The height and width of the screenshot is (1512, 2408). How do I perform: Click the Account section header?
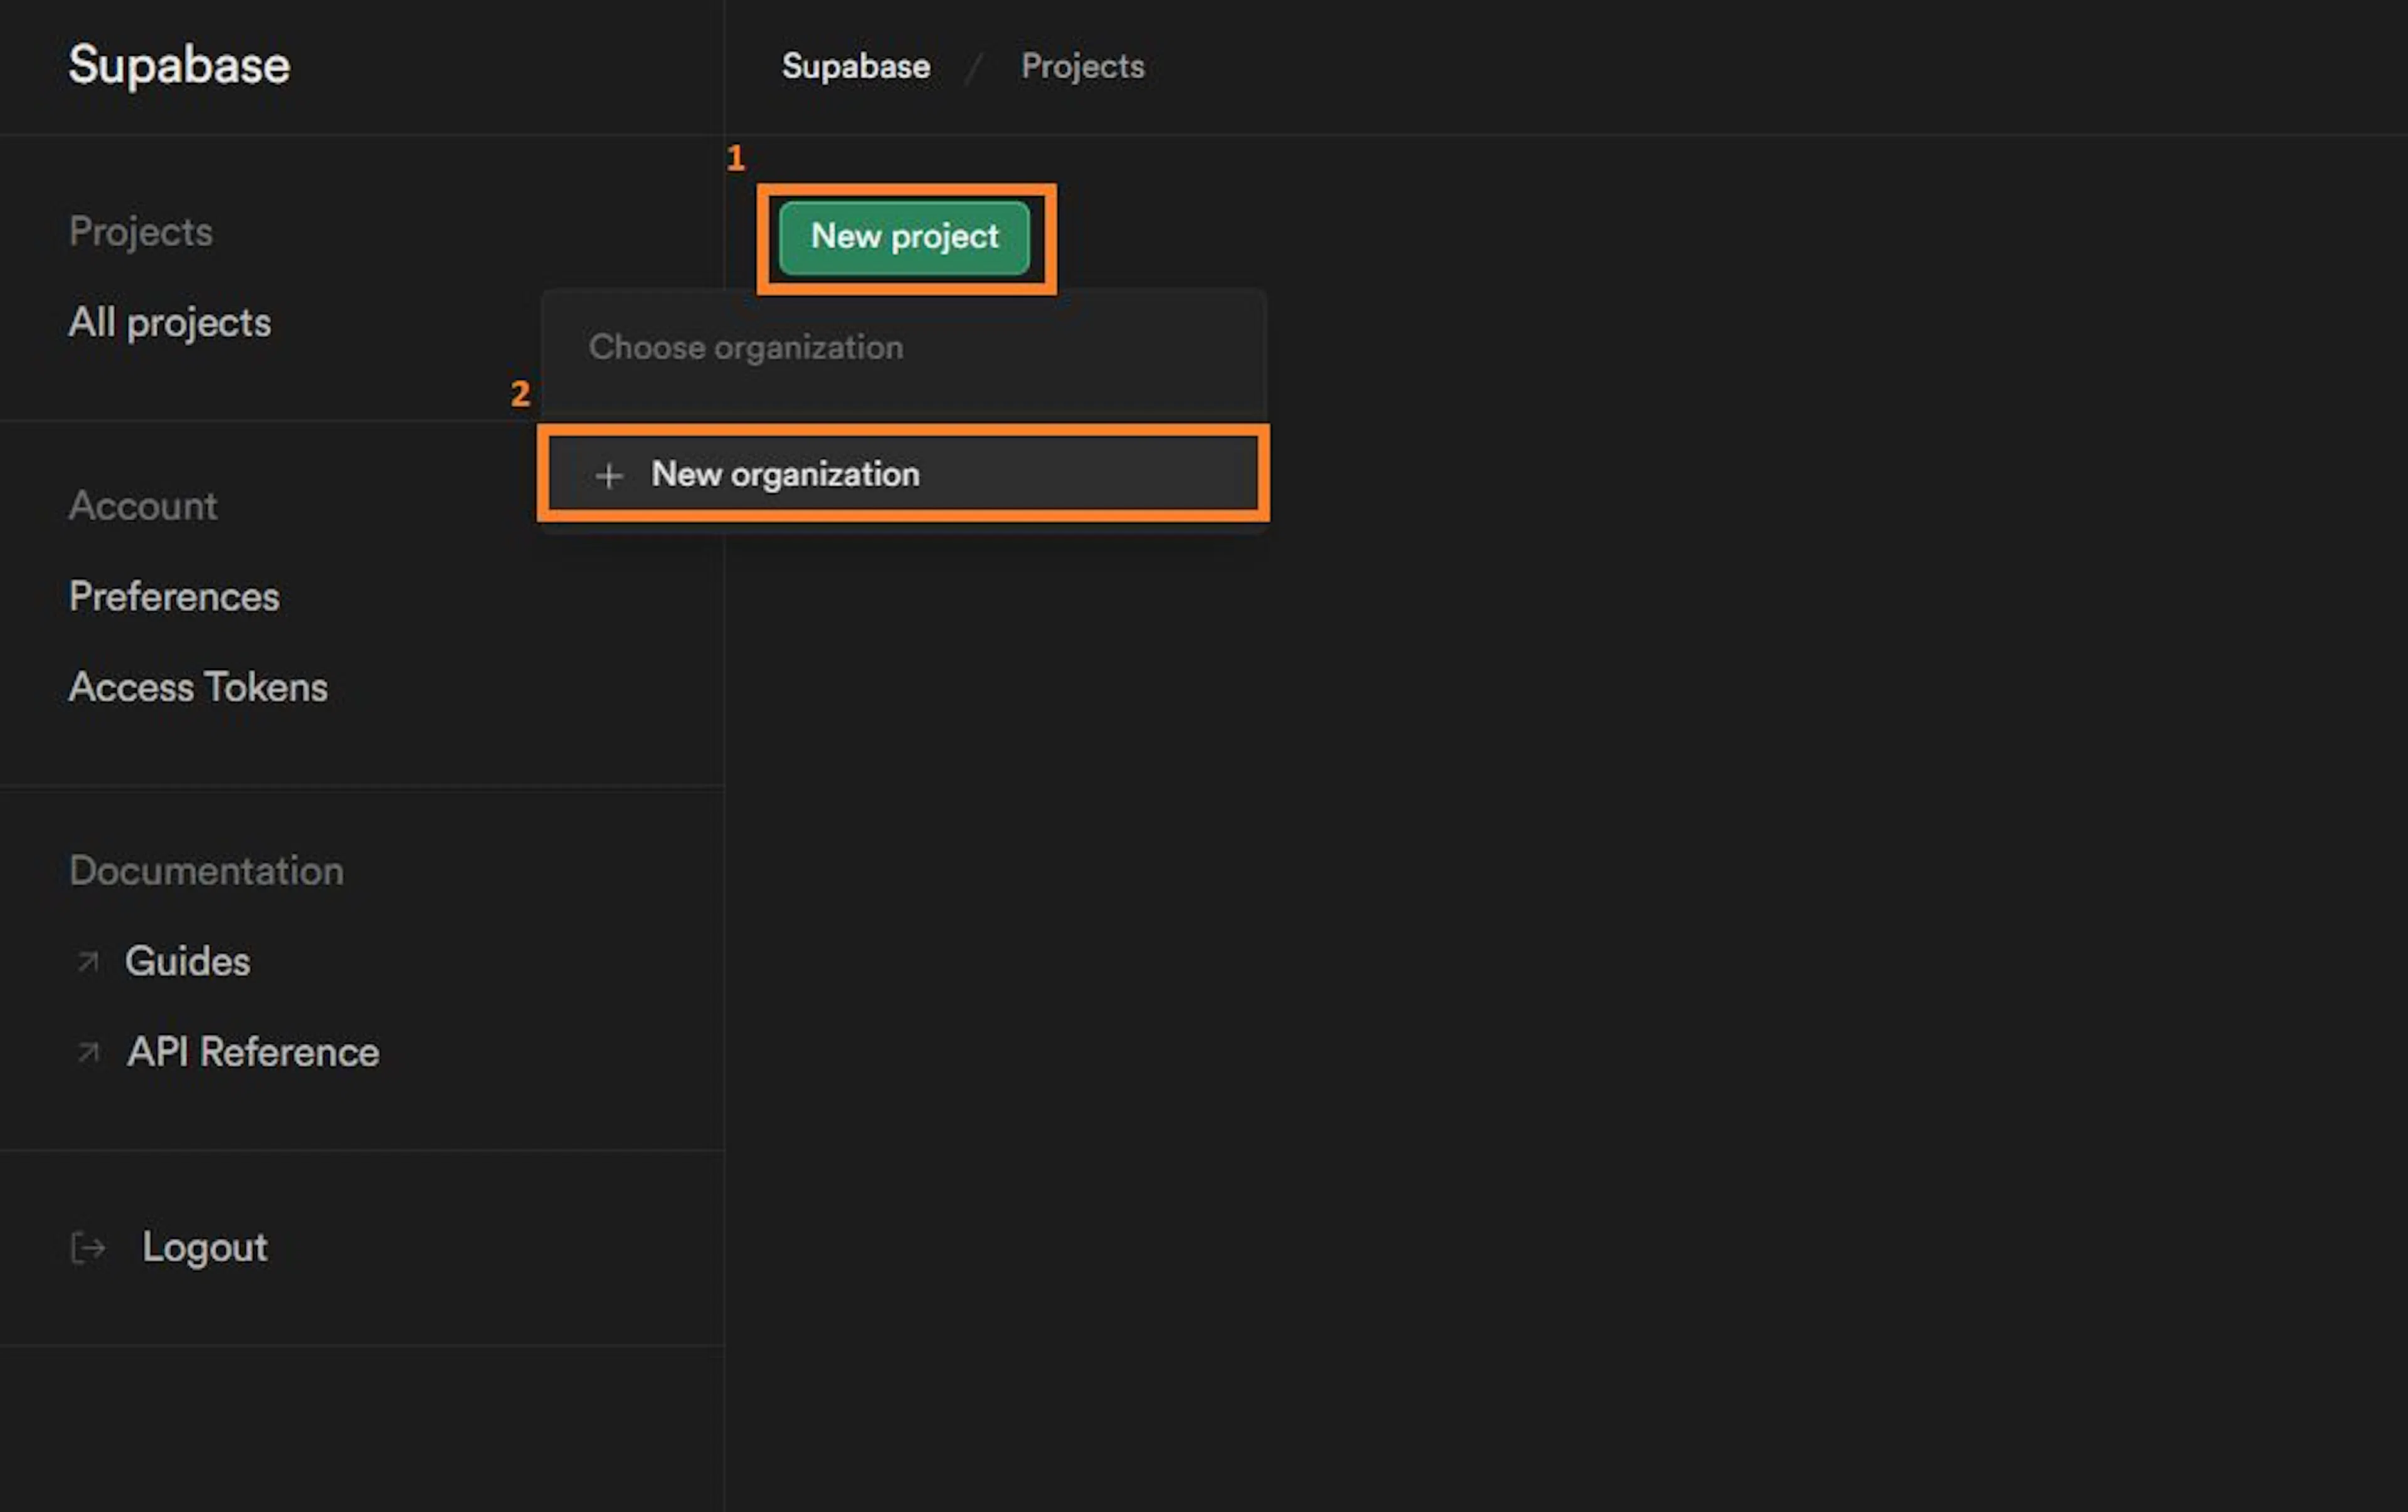click(143, 506)
